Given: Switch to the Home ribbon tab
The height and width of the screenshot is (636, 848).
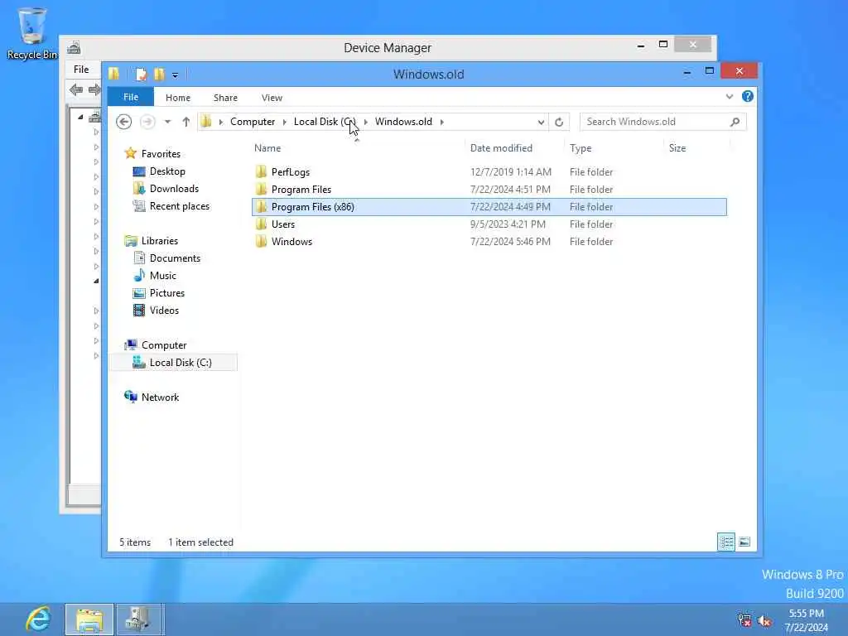Looking at the screenshot, I should click(177, 98).
